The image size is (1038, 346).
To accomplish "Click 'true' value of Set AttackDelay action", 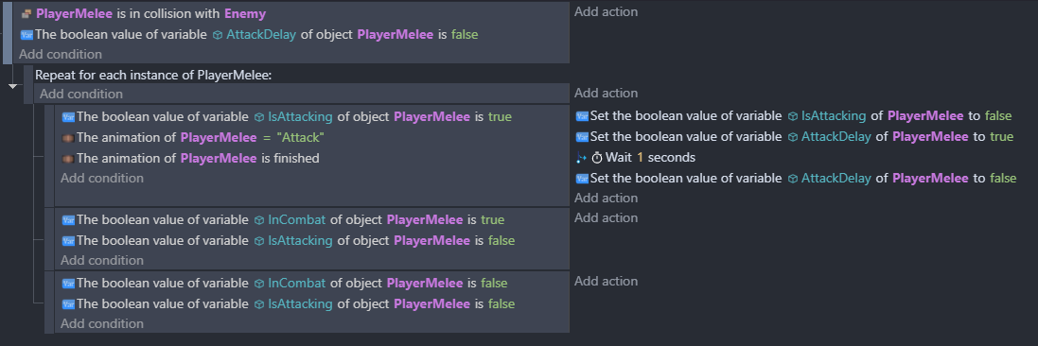I will pyautogui.click(x=1002, y=137).
